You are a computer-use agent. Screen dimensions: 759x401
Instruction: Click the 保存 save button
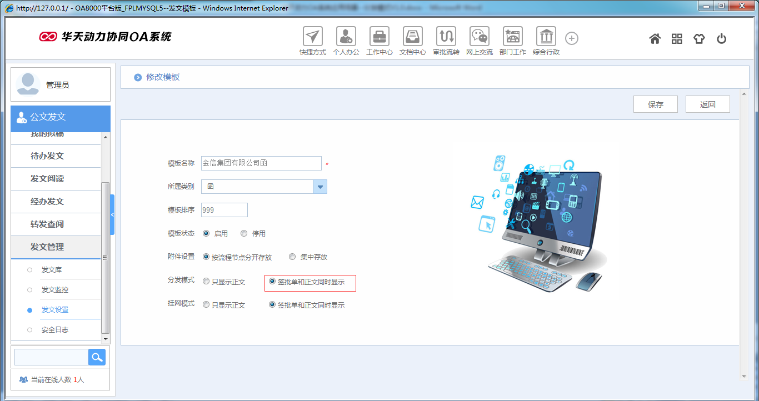pyautogui.click(x=655, y=104)
